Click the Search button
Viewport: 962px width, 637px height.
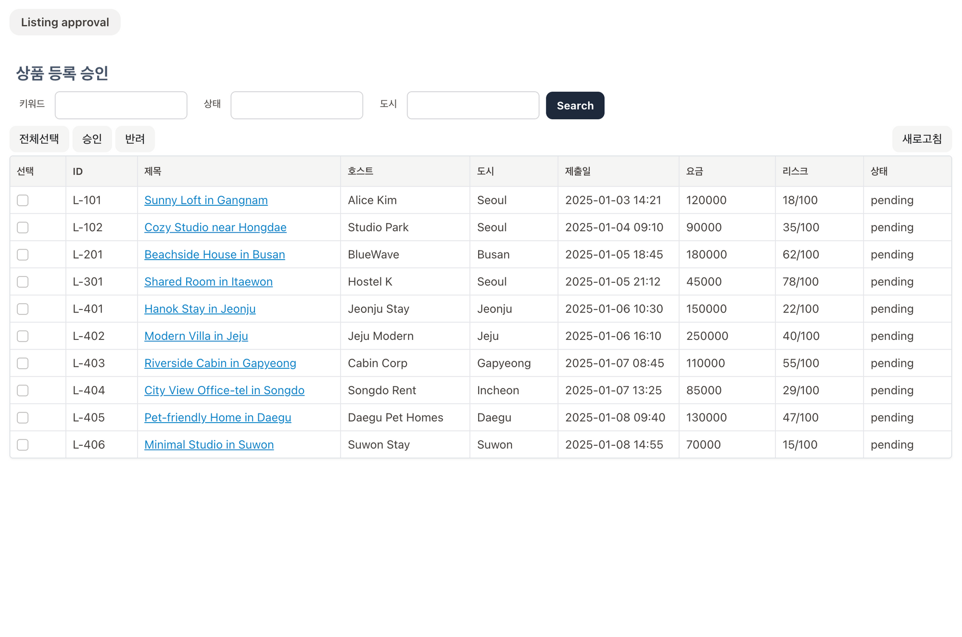click(x=575, y=105)
